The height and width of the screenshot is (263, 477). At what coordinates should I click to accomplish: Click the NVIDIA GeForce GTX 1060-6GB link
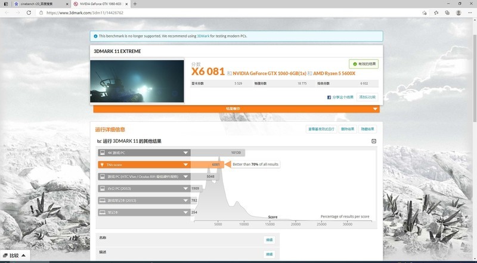(270, 73)
